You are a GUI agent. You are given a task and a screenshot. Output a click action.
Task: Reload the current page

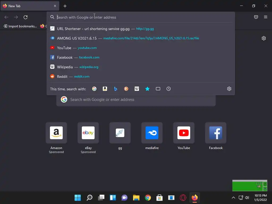coord(25,17)
